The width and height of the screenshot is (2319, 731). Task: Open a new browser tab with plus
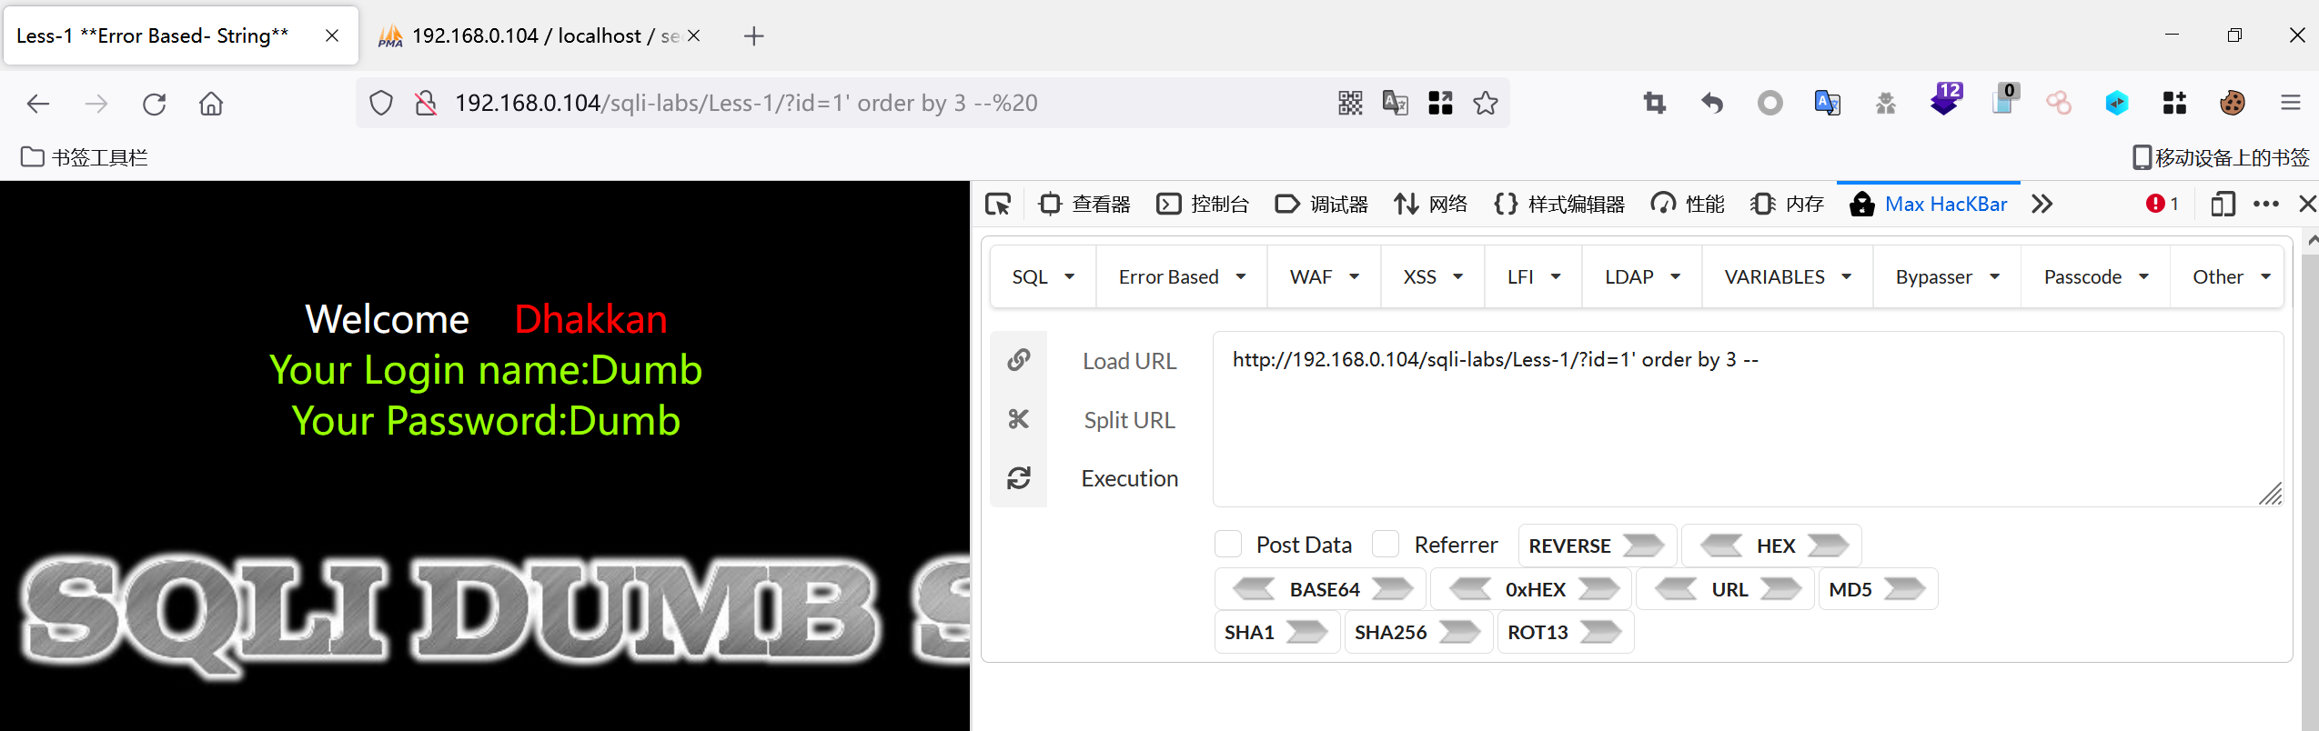point(753,36)
